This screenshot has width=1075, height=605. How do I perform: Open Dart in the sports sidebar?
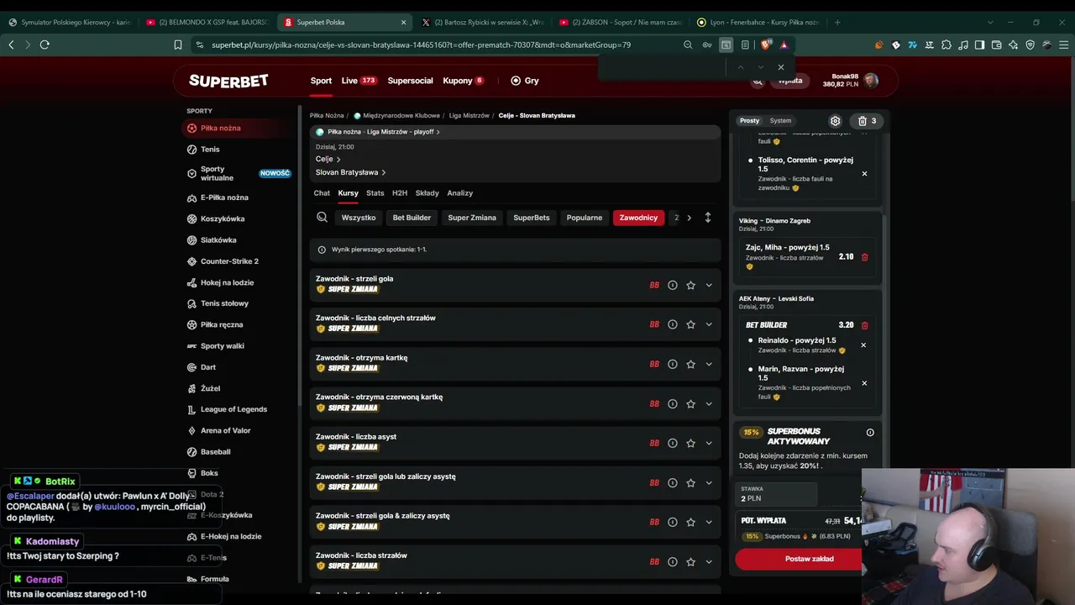208,367
